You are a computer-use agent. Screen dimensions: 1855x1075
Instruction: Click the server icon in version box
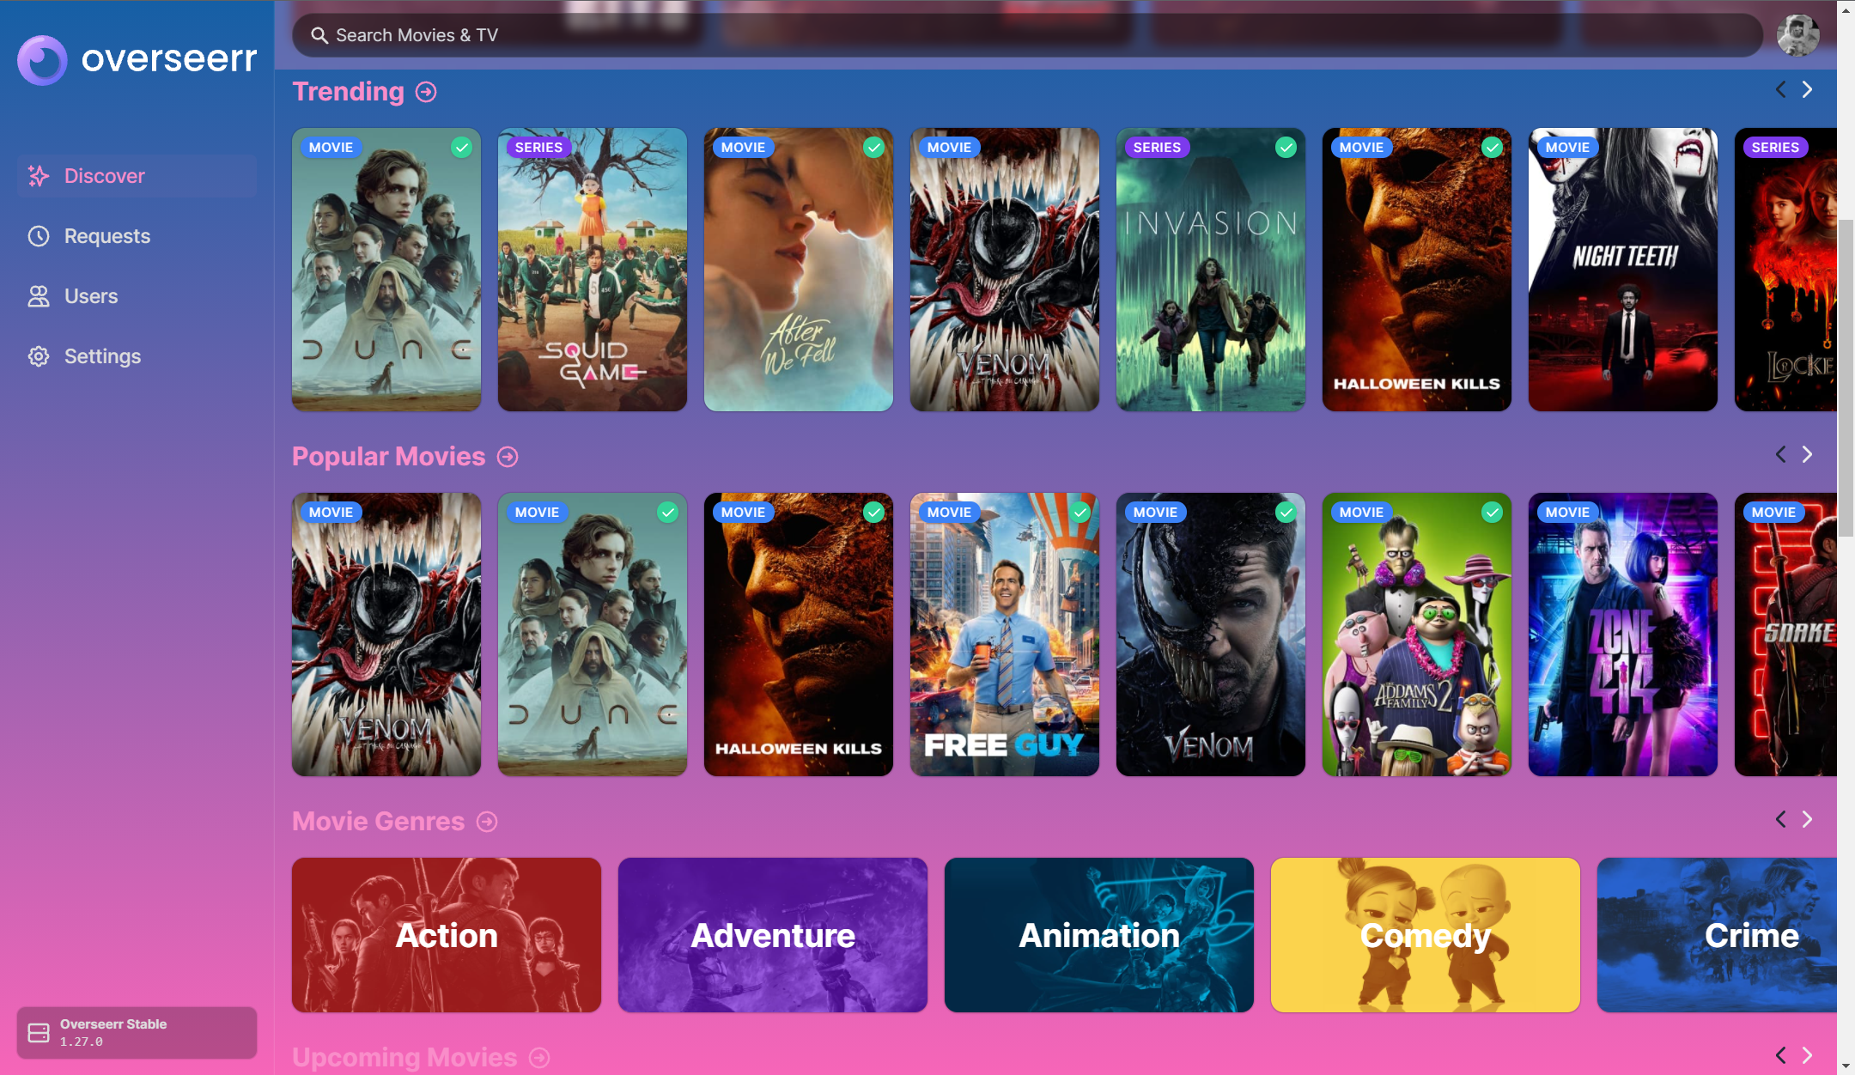pyautogui.click(x=39, y=1032)
